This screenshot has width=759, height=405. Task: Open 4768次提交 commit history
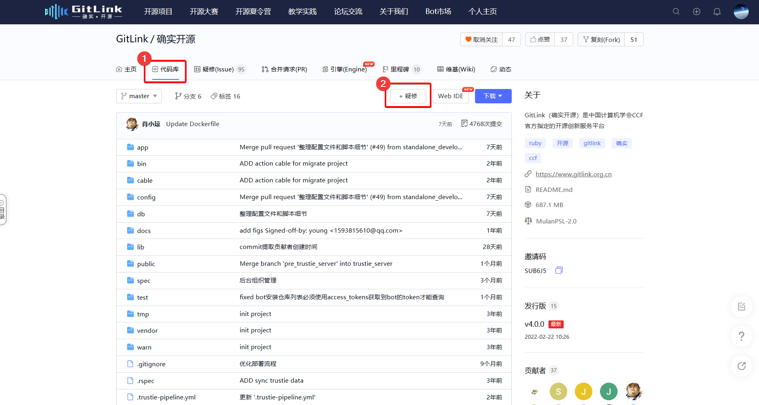482,124
